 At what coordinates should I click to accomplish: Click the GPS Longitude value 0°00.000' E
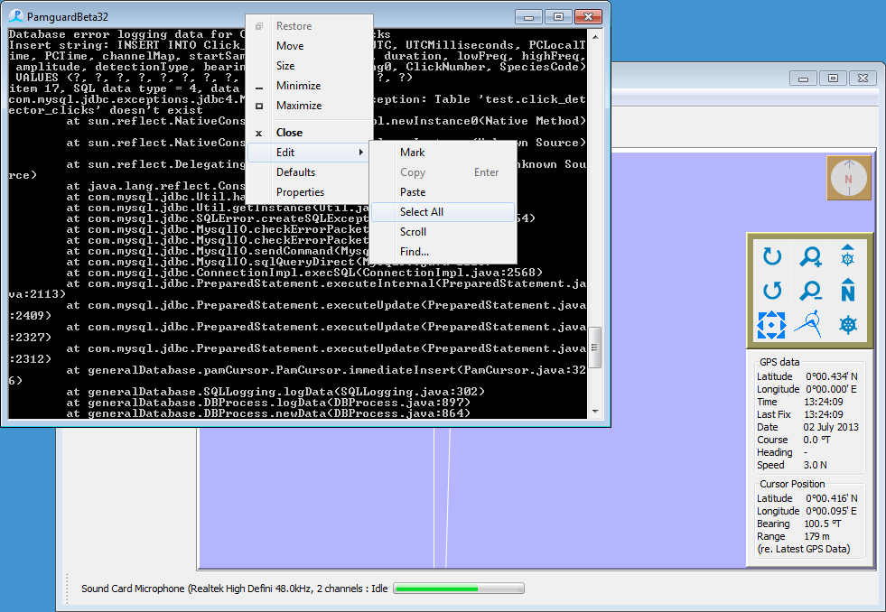831,389
